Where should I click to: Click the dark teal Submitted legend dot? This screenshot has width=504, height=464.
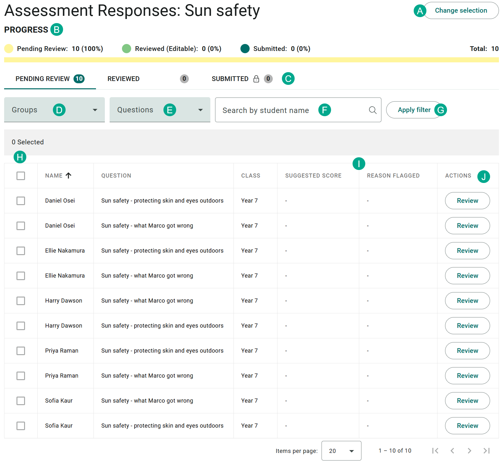tap(245, 49)
